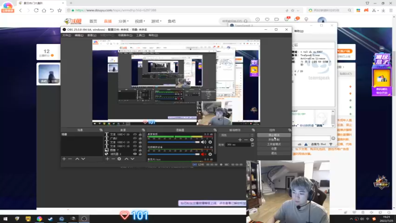Open OBS 编辑 menu
Viewport: 396px width, 223px height.
pos(79,35)
